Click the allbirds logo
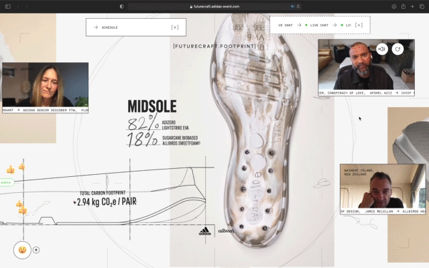Viewport: 429px width, 268px height. click(x=226, y=230)
